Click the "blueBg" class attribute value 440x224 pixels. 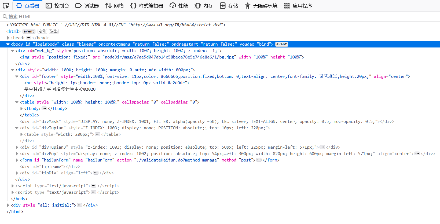[86, 44]
